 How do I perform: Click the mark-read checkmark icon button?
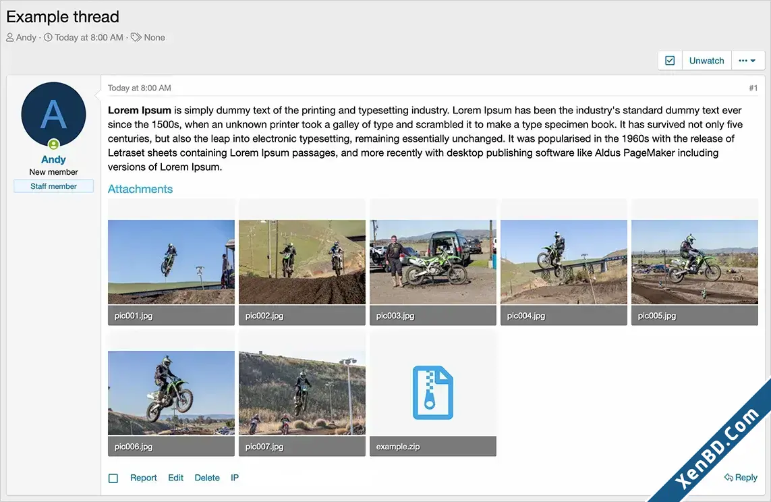670,61
